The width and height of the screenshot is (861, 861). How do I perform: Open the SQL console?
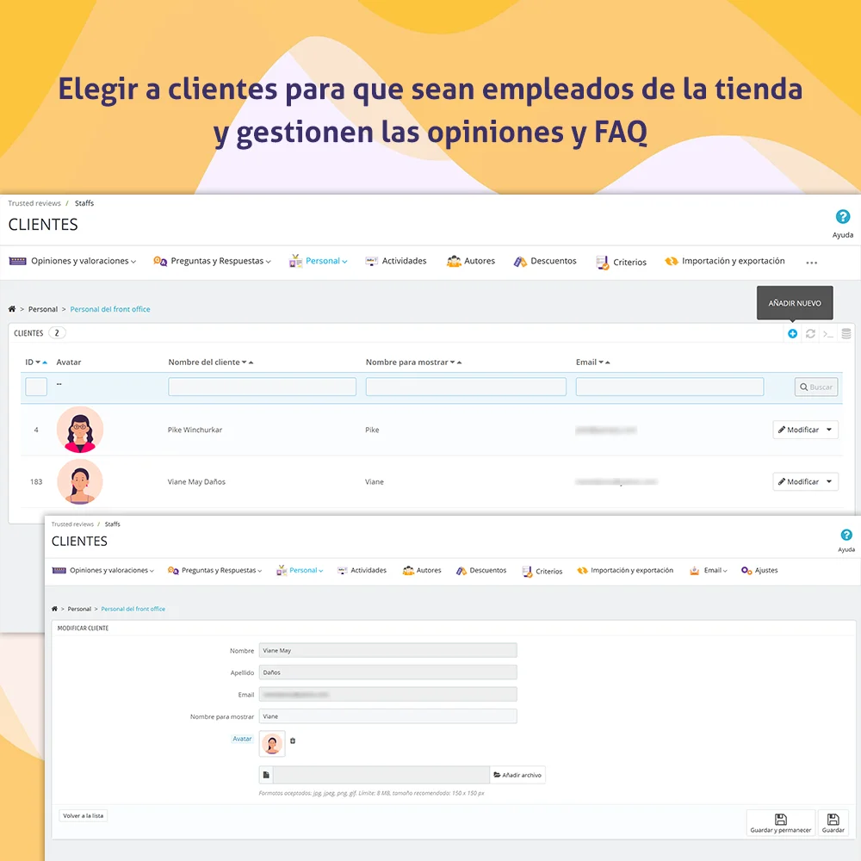tap(827, 333)
